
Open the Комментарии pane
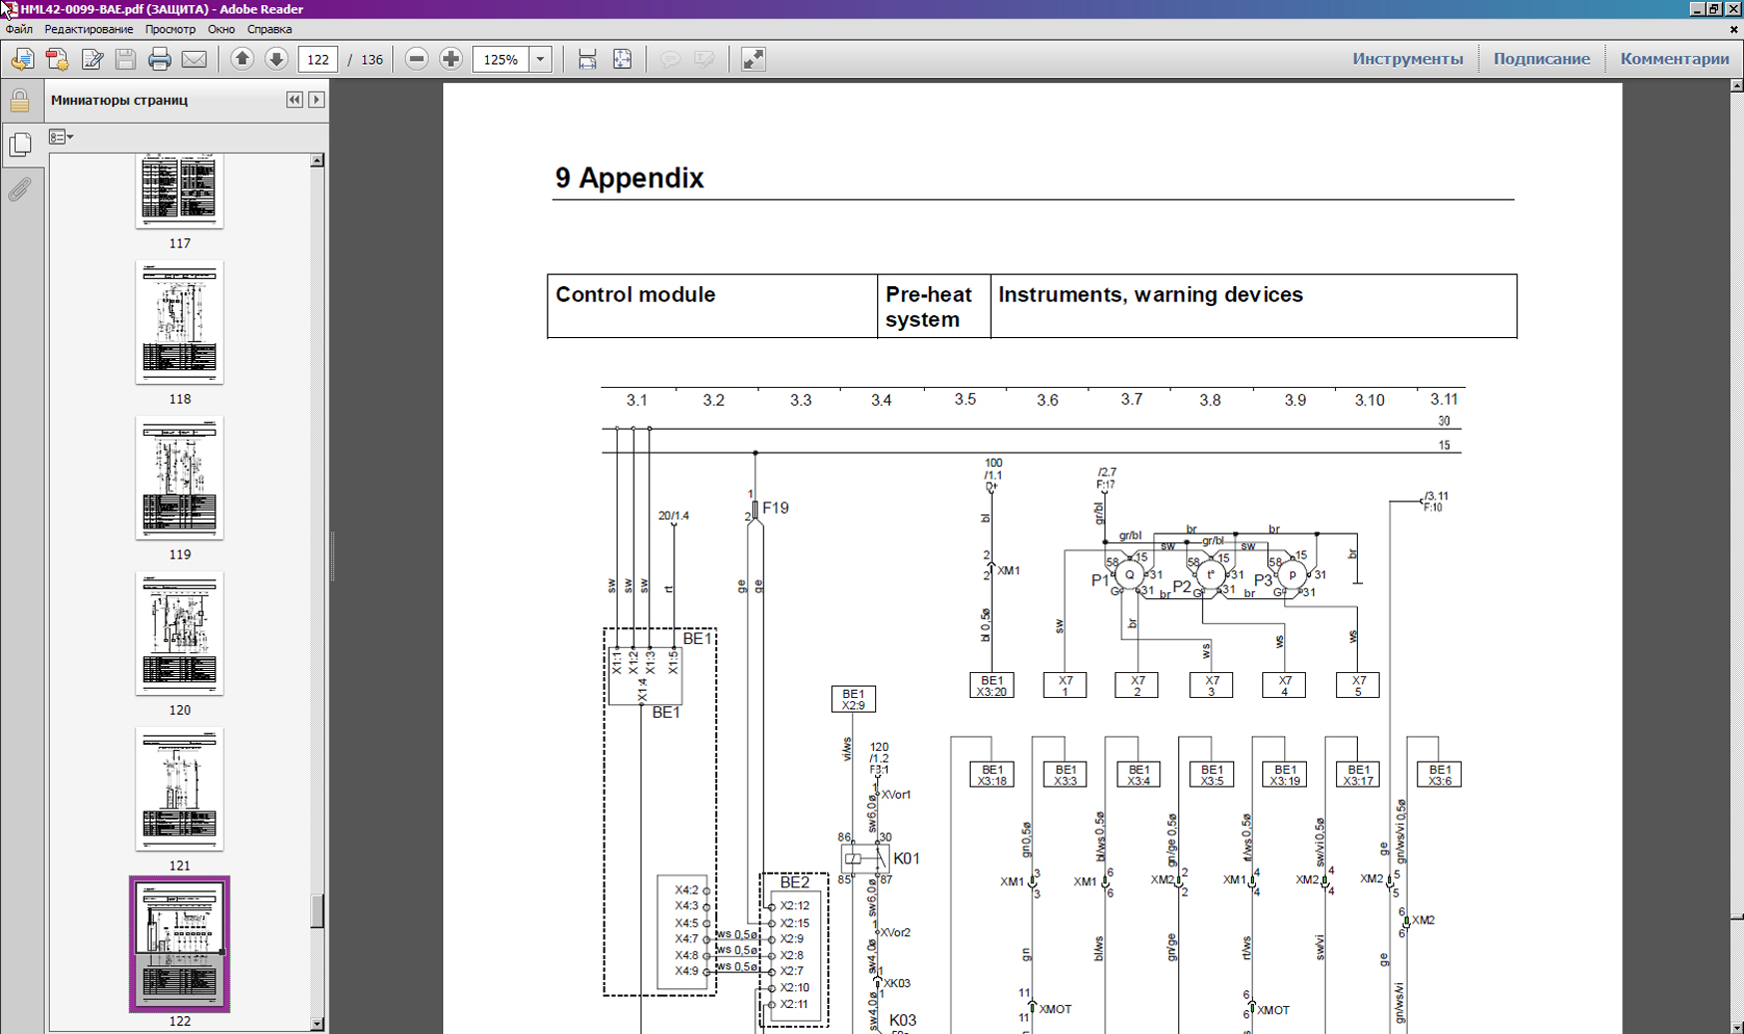[1674, 59]
